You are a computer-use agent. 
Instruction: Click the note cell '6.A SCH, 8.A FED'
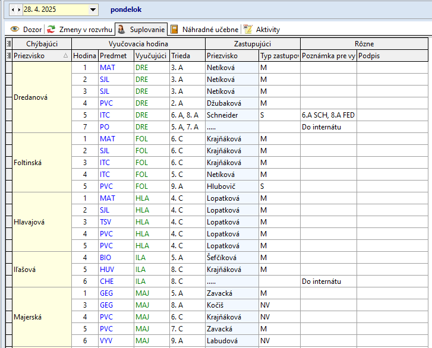(328, 115)
